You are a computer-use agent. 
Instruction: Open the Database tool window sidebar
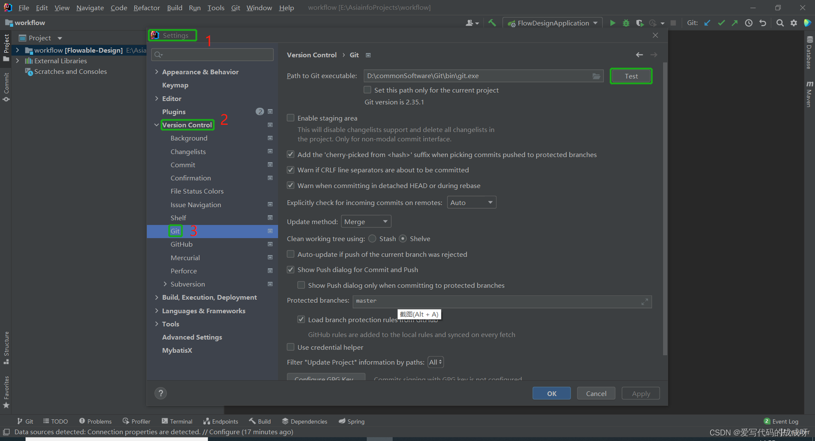(x=809, y=53)
